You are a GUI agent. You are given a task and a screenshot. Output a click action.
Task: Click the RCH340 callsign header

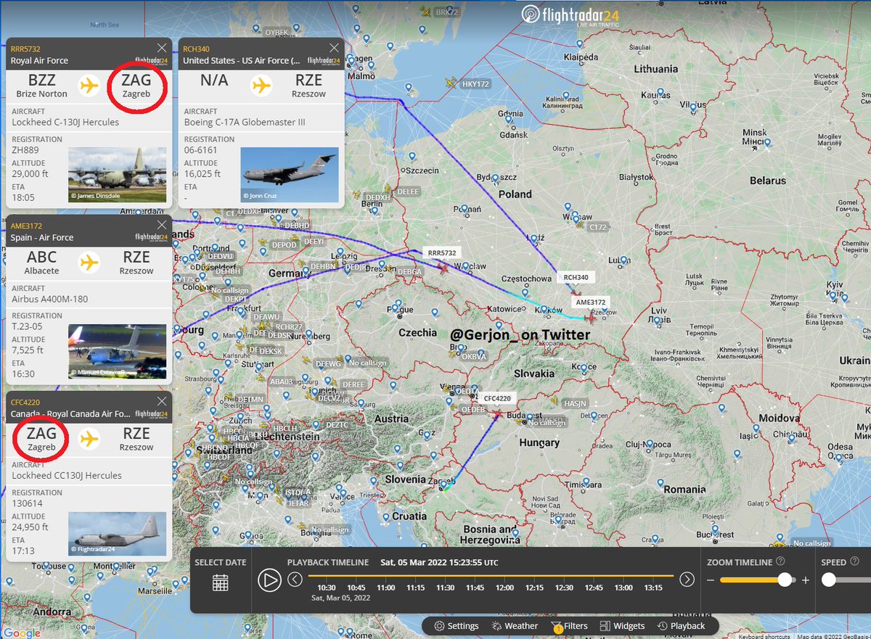point(195,49)
